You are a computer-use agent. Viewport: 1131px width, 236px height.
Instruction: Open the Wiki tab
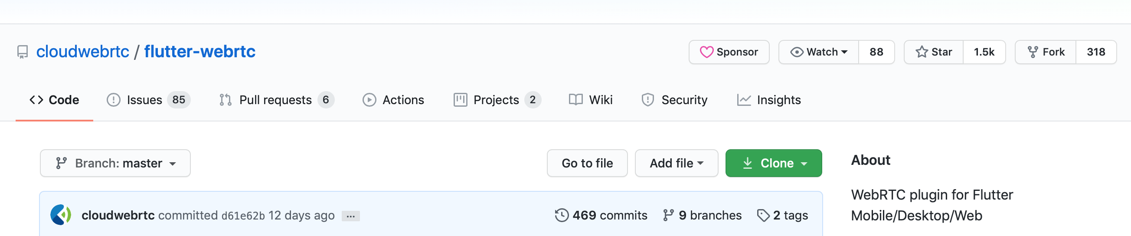[x=591, y=100]
